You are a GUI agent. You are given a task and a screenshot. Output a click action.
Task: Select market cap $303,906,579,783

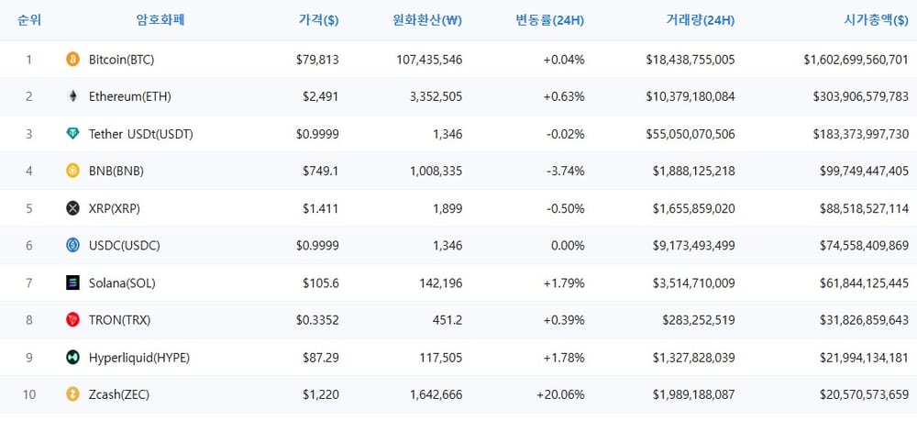pos(861,96)
